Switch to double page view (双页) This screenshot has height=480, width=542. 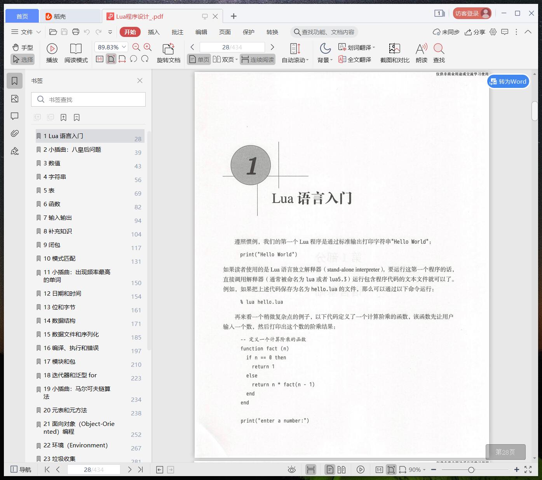pyautogui.click(x=225, y=60)
